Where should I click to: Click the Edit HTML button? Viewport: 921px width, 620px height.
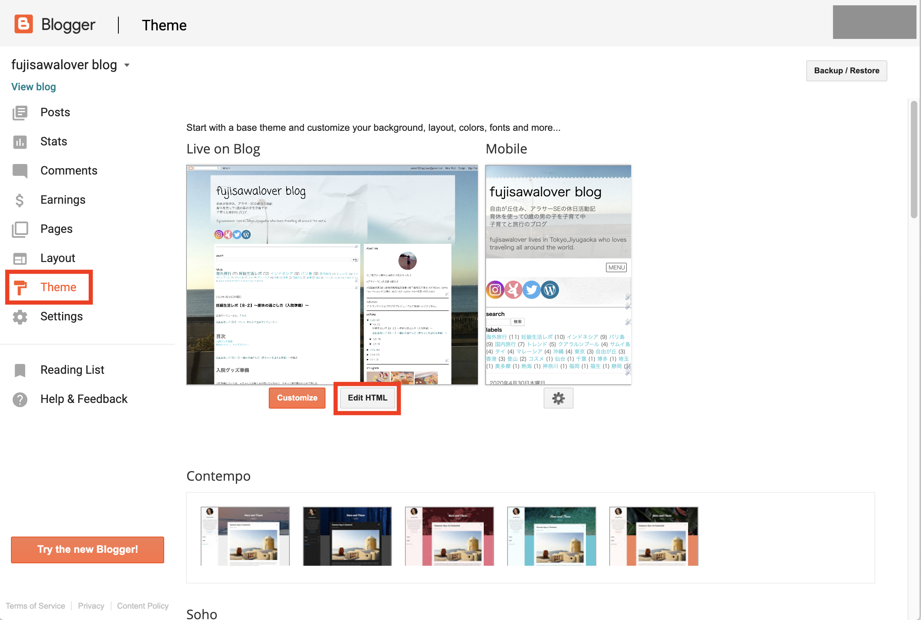point(368,398)
